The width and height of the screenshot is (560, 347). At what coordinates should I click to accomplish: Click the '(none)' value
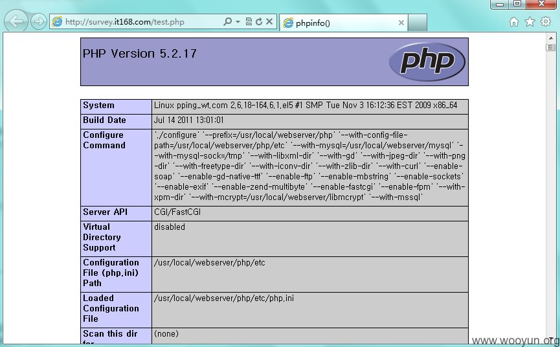coord(166,334)
